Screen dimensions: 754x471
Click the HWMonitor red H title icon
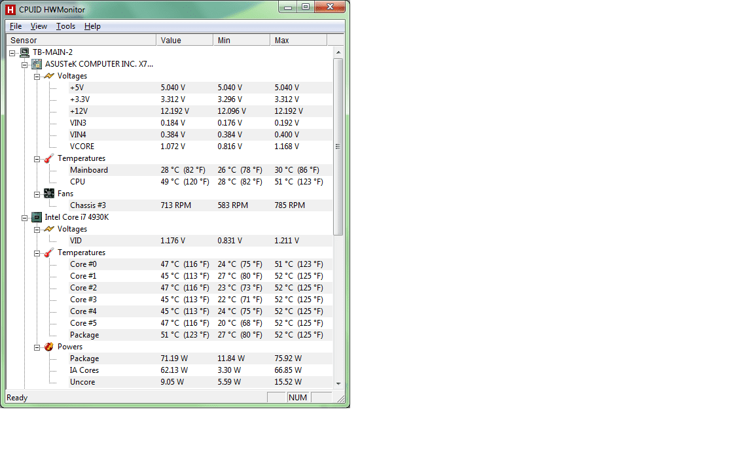[x=10, y=10]
